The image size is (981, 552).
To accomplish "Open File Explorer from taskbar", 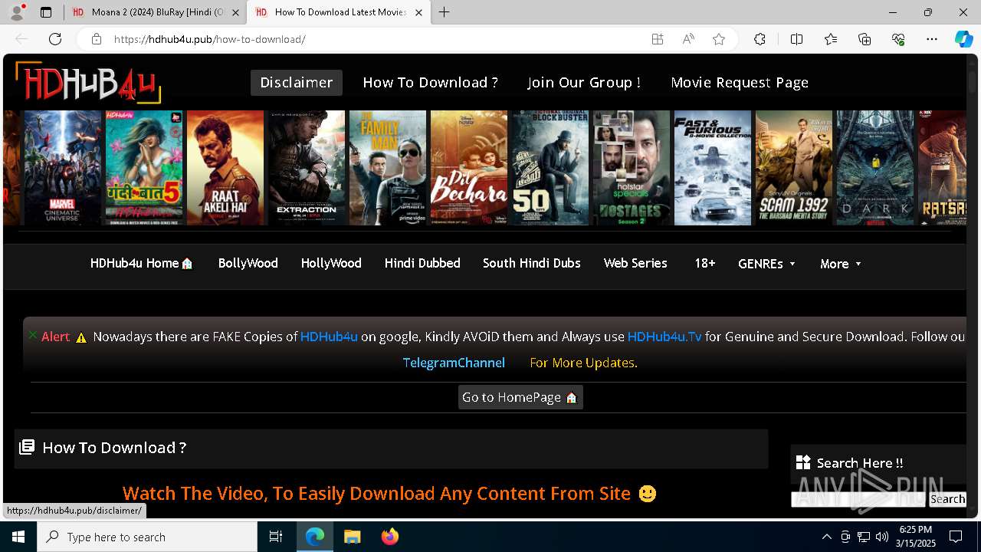I will pos(352,537).
